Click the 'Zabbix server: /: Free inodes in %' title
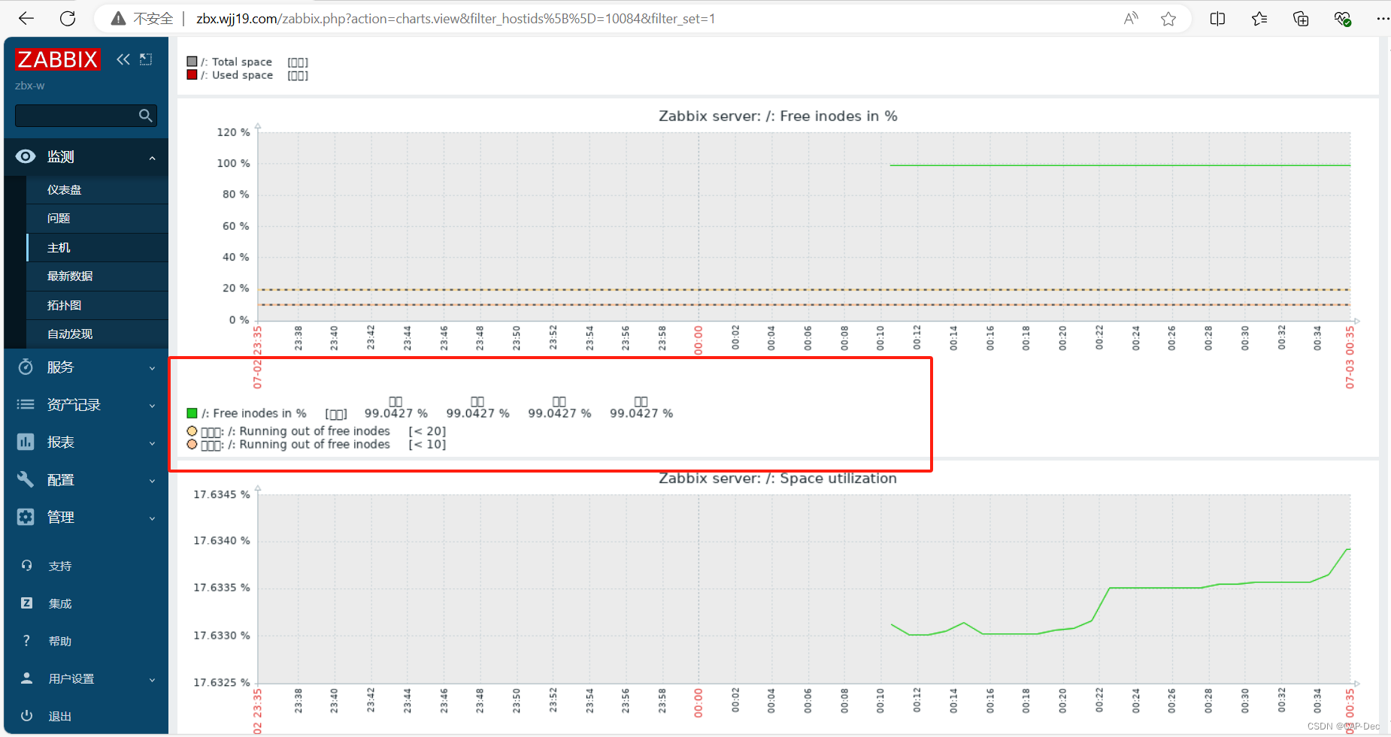1391x737 pixels. pyautogui.click(x=778, y=116)
